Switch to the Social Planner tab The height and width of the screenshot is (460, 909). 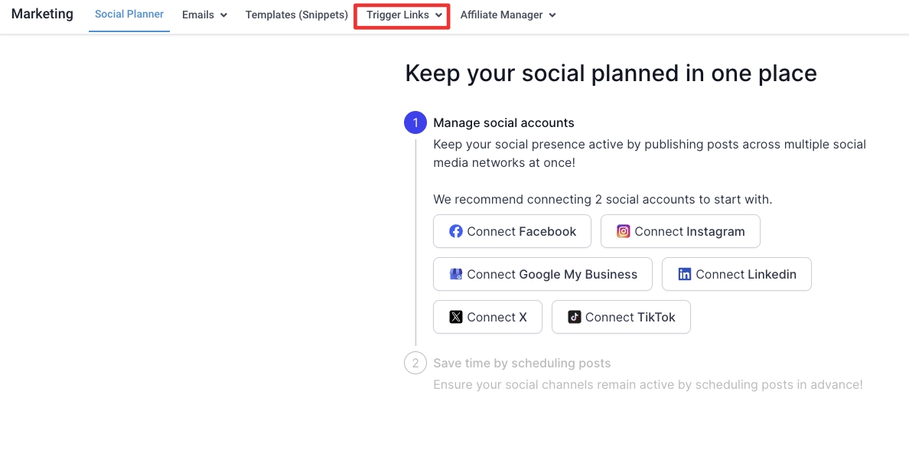(x=129, y=15)
